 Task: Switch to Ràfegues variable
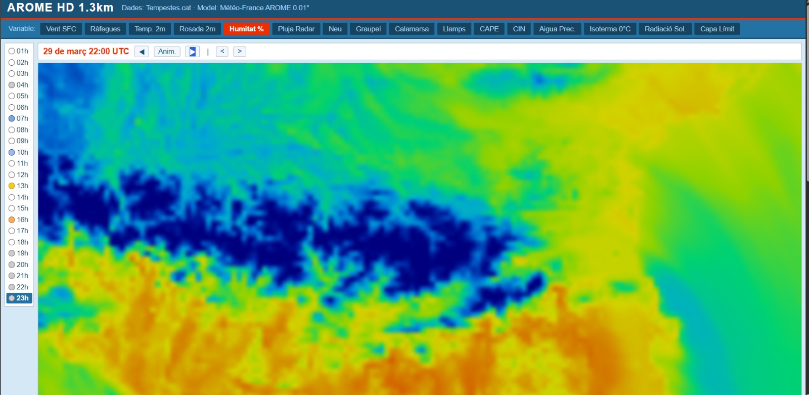pyautogui.click(x=105, y=29)
